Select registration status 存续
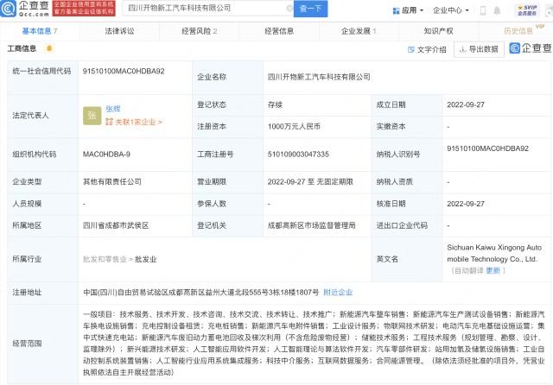553x385 pixels. [275, 104]
